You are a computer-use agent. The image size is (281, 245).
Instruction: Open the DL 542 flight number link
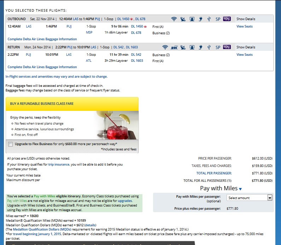[136, 55]
